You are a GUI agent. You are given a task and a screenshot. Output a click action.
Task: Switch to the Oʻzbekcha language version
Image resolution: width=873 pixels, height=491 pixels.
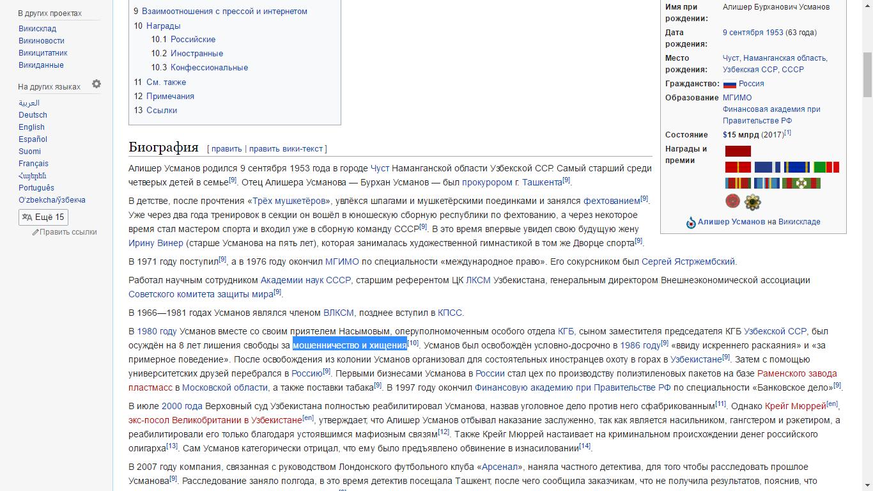pos(52,200)
